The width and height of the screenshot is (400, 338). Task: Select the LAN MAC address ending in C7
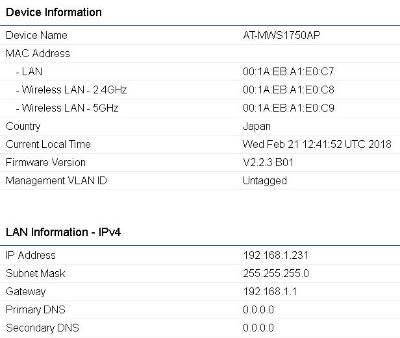pyautogui.click(x=288, y=71)
